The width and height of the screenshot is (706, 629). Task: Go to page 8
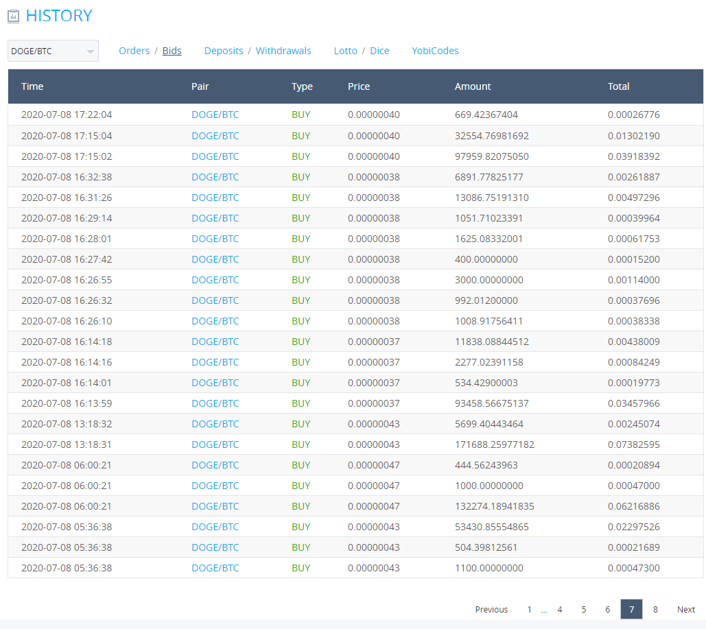click(656, 609)
